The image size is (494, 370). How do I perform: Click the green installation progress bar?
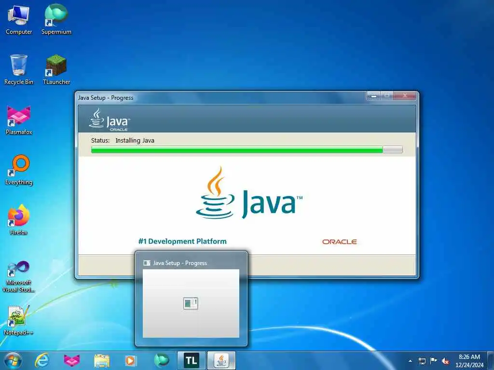(x=247, y=150)
